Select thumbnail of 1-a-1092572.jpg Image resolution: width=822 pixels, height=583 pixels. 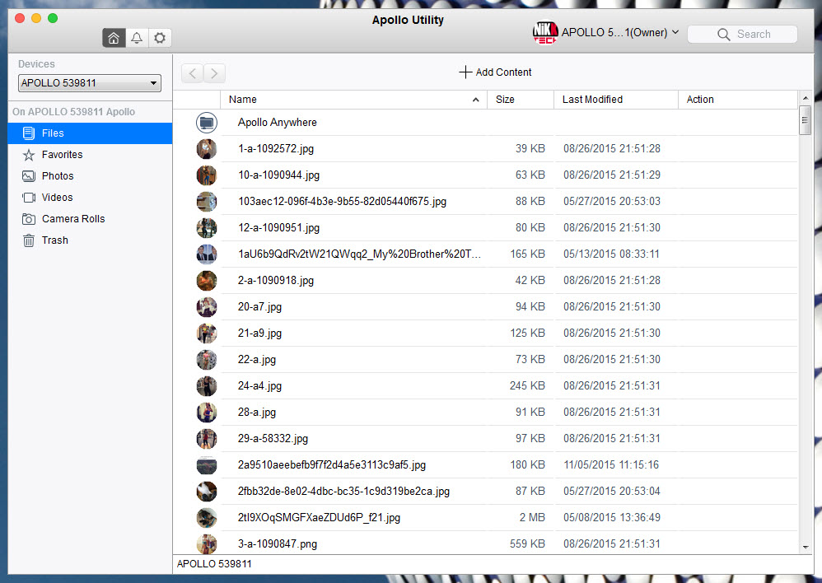click(x=207, y=149)
